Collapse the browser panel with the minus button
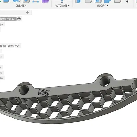Screen dimensions: 137x137 tap(27, 12)
